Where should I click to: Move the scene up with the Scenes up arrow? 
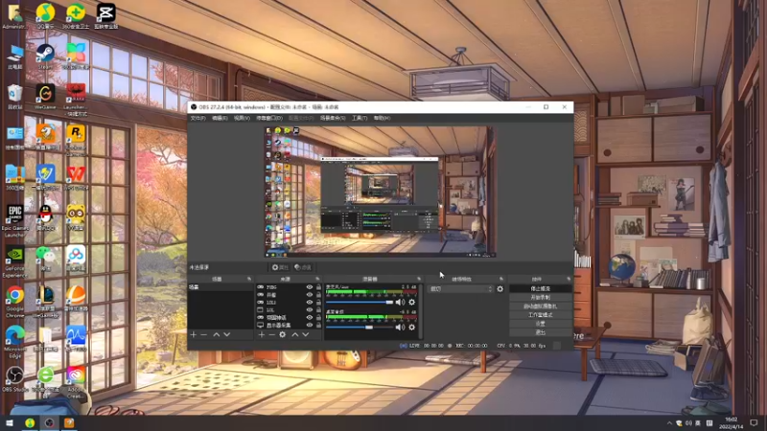[217, 334]
